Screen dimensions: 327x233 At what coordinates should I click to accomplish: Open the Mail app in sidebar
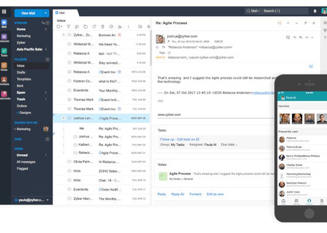4,24
